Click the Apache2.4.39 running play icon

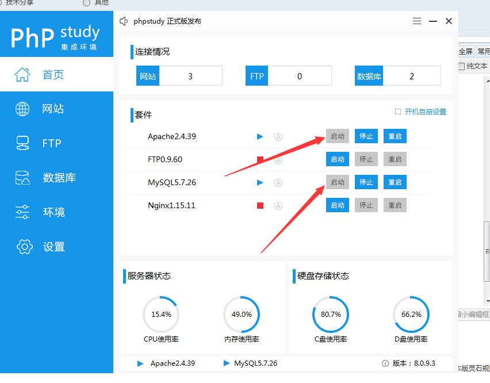pyautogui.click(x=260, y=136)
